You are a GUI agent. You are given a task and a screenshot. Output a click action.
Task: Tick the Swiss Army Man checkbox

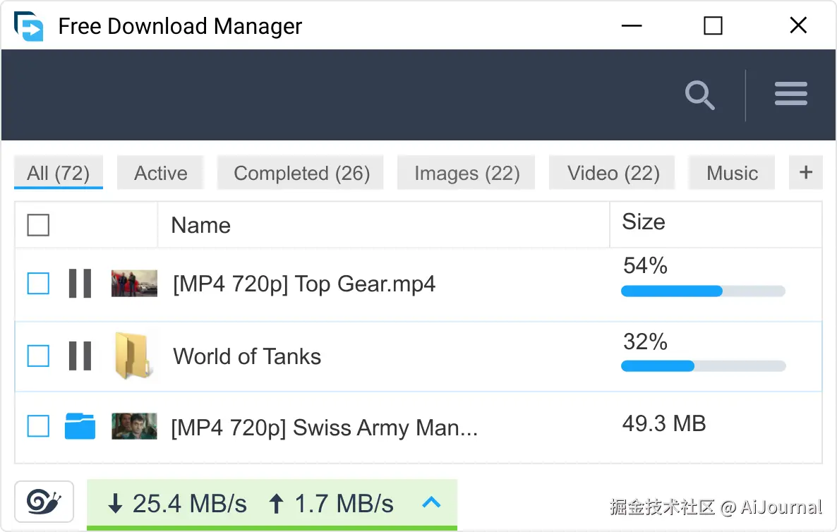coord(38,426)
